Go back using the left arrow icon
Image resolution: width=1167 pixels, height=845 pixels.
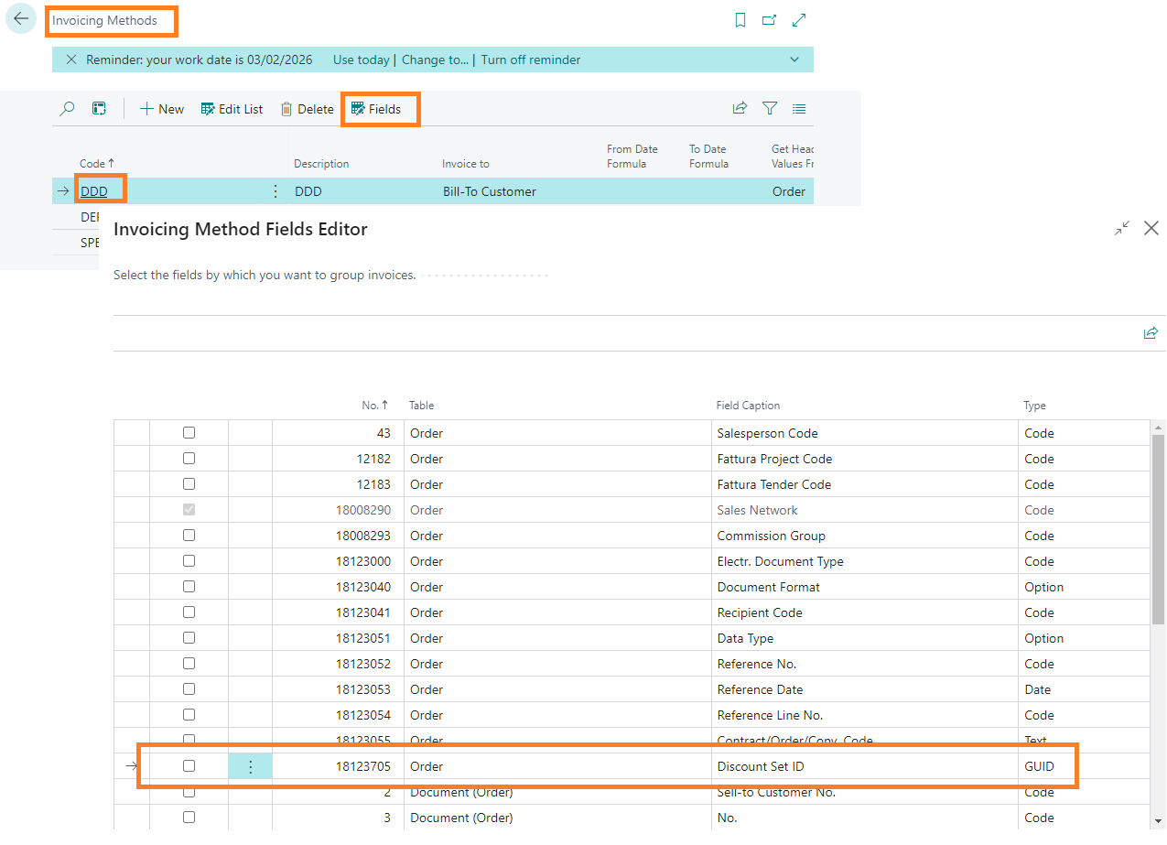(21, 19)
